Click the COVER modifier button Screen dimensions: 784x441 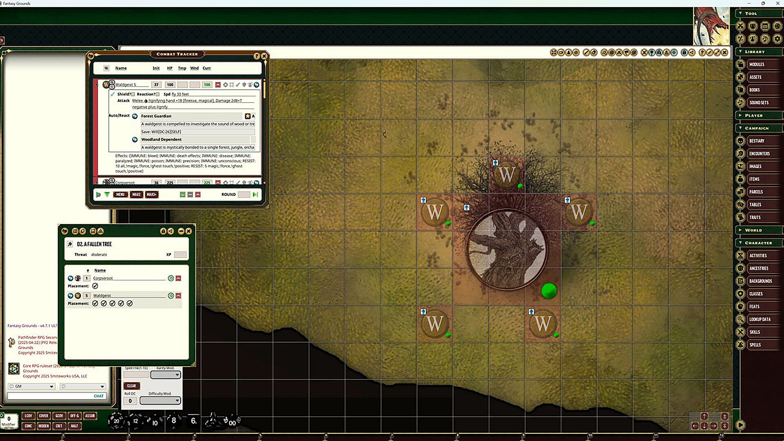[44, 416]
